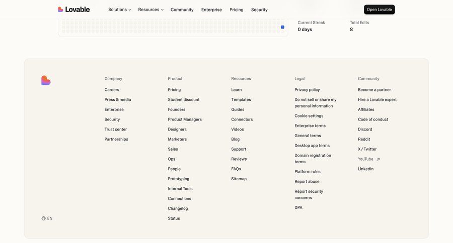Open Report security concerns link
Image resolution: width=453 pixels, height=243 pixels.
(x=309, y=195)
